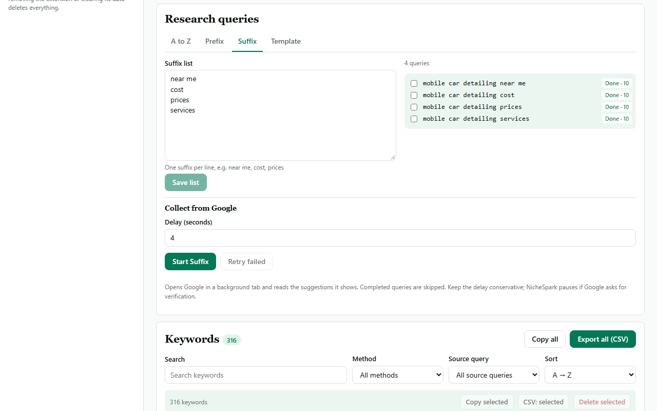Click Retry failed button
Image resolution: width=657 pixels, height=411 pixels.
tap(247, 261)
